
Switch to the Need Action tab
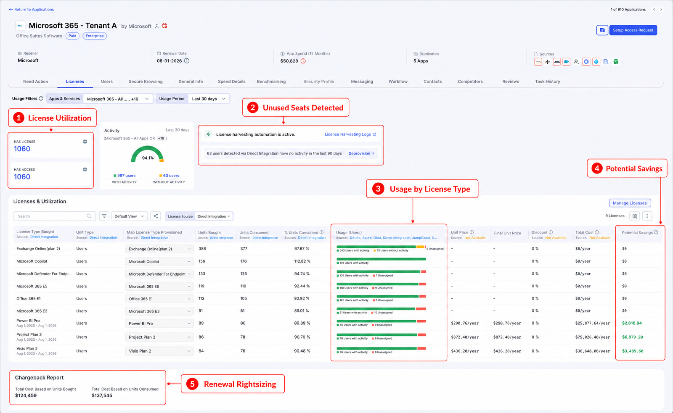[36, 82]
